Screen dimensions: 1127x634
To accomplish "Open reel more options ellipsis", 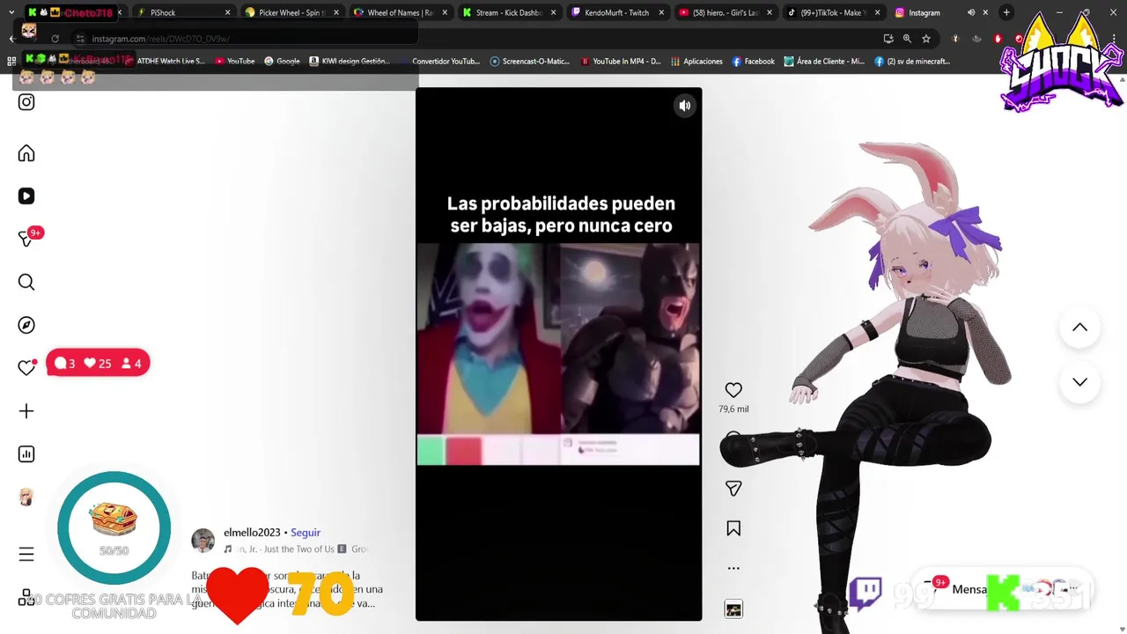I will (733, 568).
